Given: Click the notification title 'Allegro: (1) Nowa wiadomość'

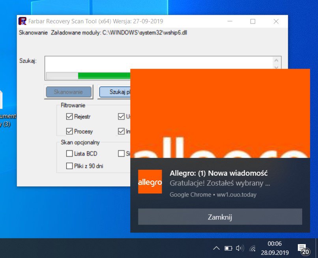Looking at the screenshot, I should coord(219,173).
